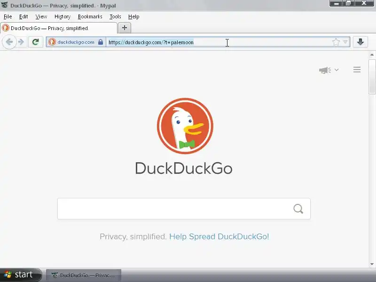Image resolution: width=376 pixels, height=282 pixels.
Task: Open the File menu
Action: 8,16
